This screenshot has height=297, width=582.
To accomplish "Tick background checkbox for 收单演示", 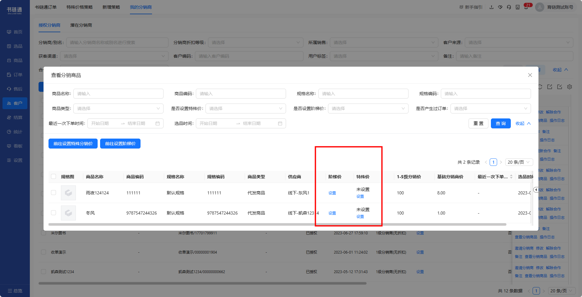I will [x=44, y=252].
